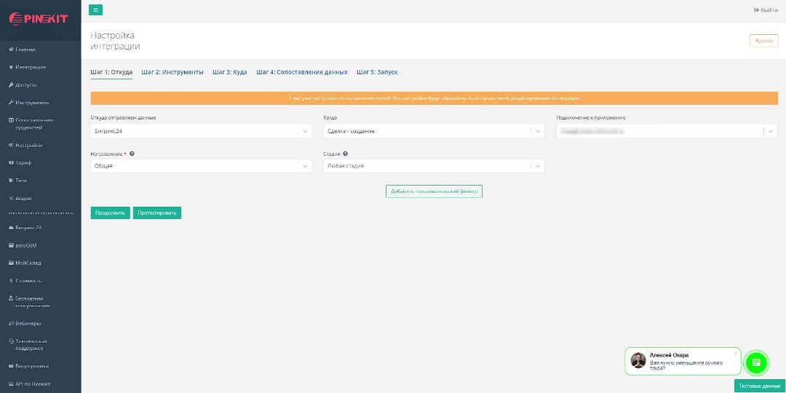
Task: Open the Стадия dropdown
Action: click(x=433, y=166)
